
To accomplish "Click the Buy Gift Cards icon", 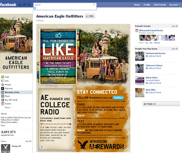I will tap(3, 100).
